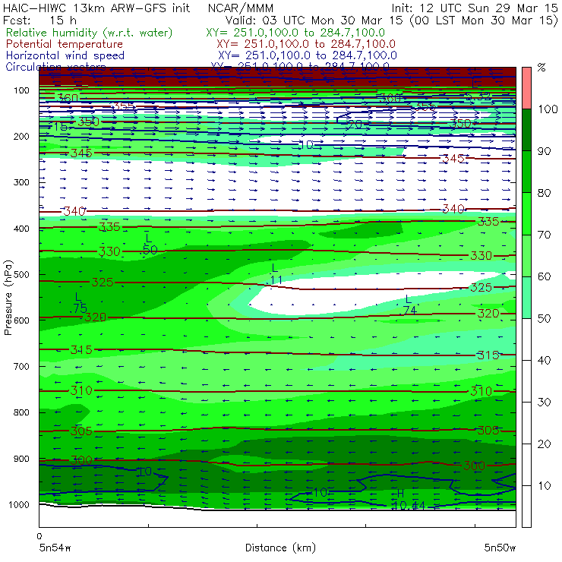This screenshot has height=562, width=562.
Task: Click the '0' distance axis origin label
Action: [39, 536]
